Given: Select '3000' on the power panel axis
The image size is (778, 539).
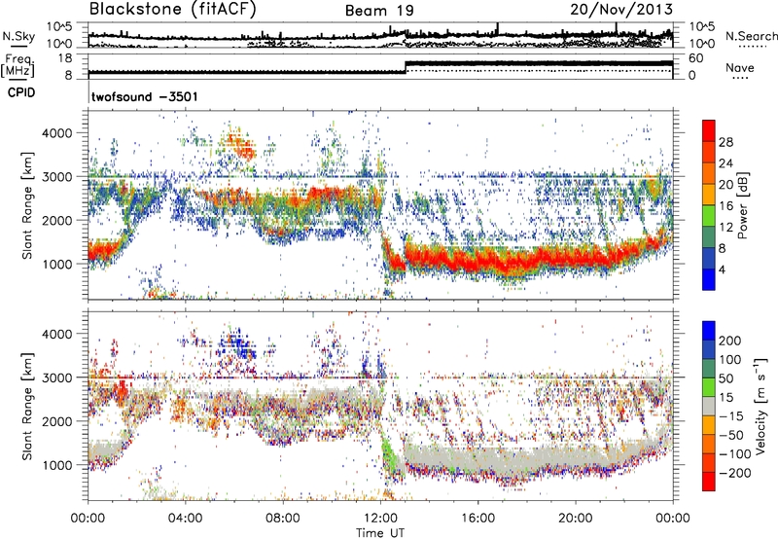Looking at the screenshot, I should [57, 177].
